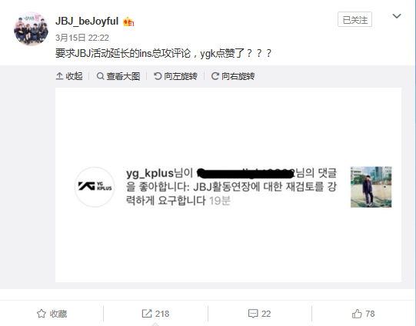Open the post options chevron dropdown
The width and height of the screenshot is (416, 326).
tap(397, 16)
